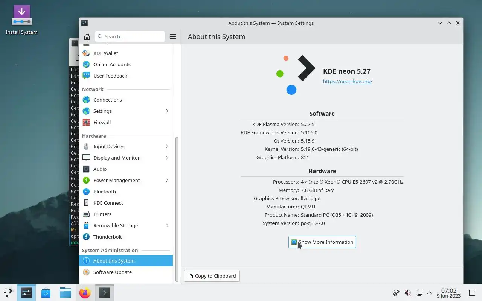Click the Online Accounts icon

86,64
